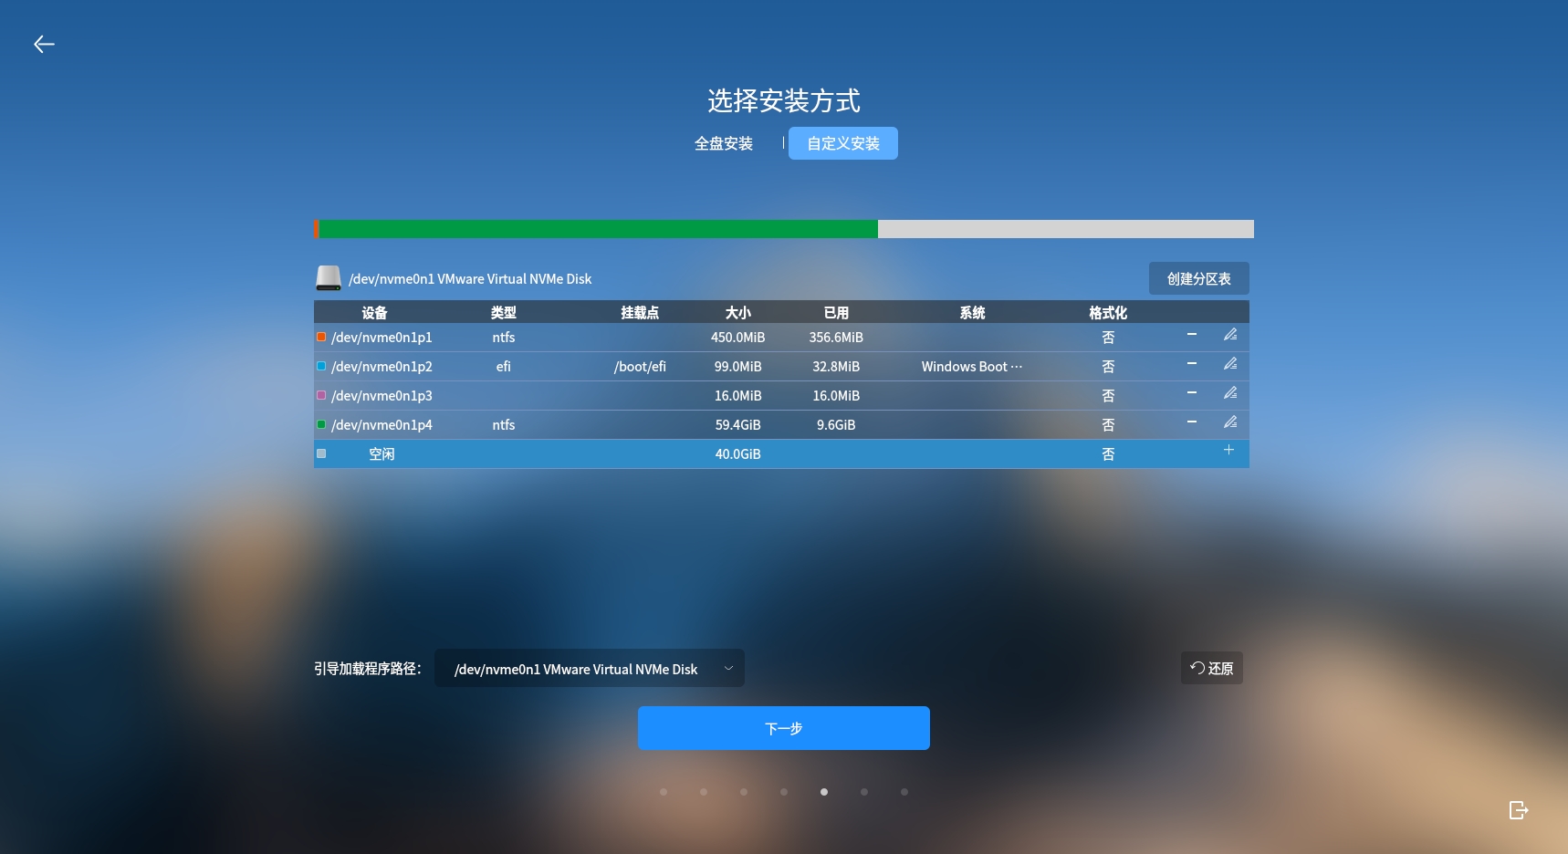
Task: Edit the /dev/nvme0n1p4 ntfs partition
Action: click(1229, 422)
